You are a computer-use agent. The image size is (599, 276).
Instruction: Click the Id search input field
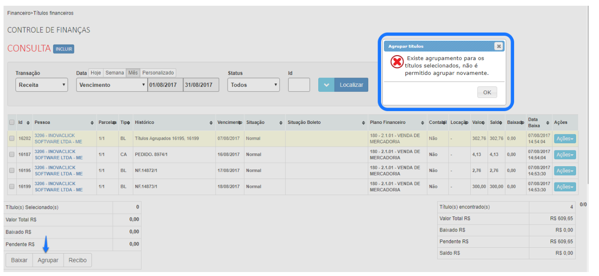click(x=299, y=85)
